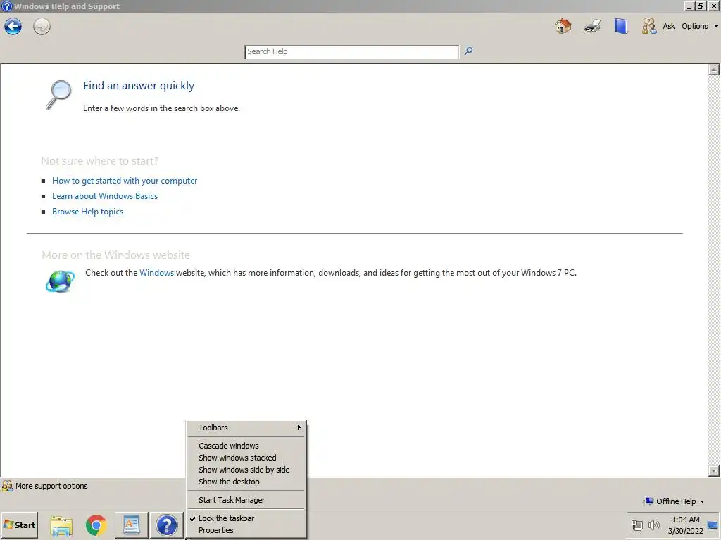Click the Offline Help computer icon
This screenshot has width=721, height=540.
648,501
